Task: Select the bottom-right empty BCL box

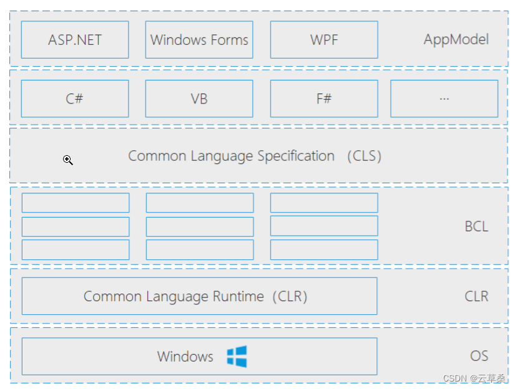Action: coord(324,249)
